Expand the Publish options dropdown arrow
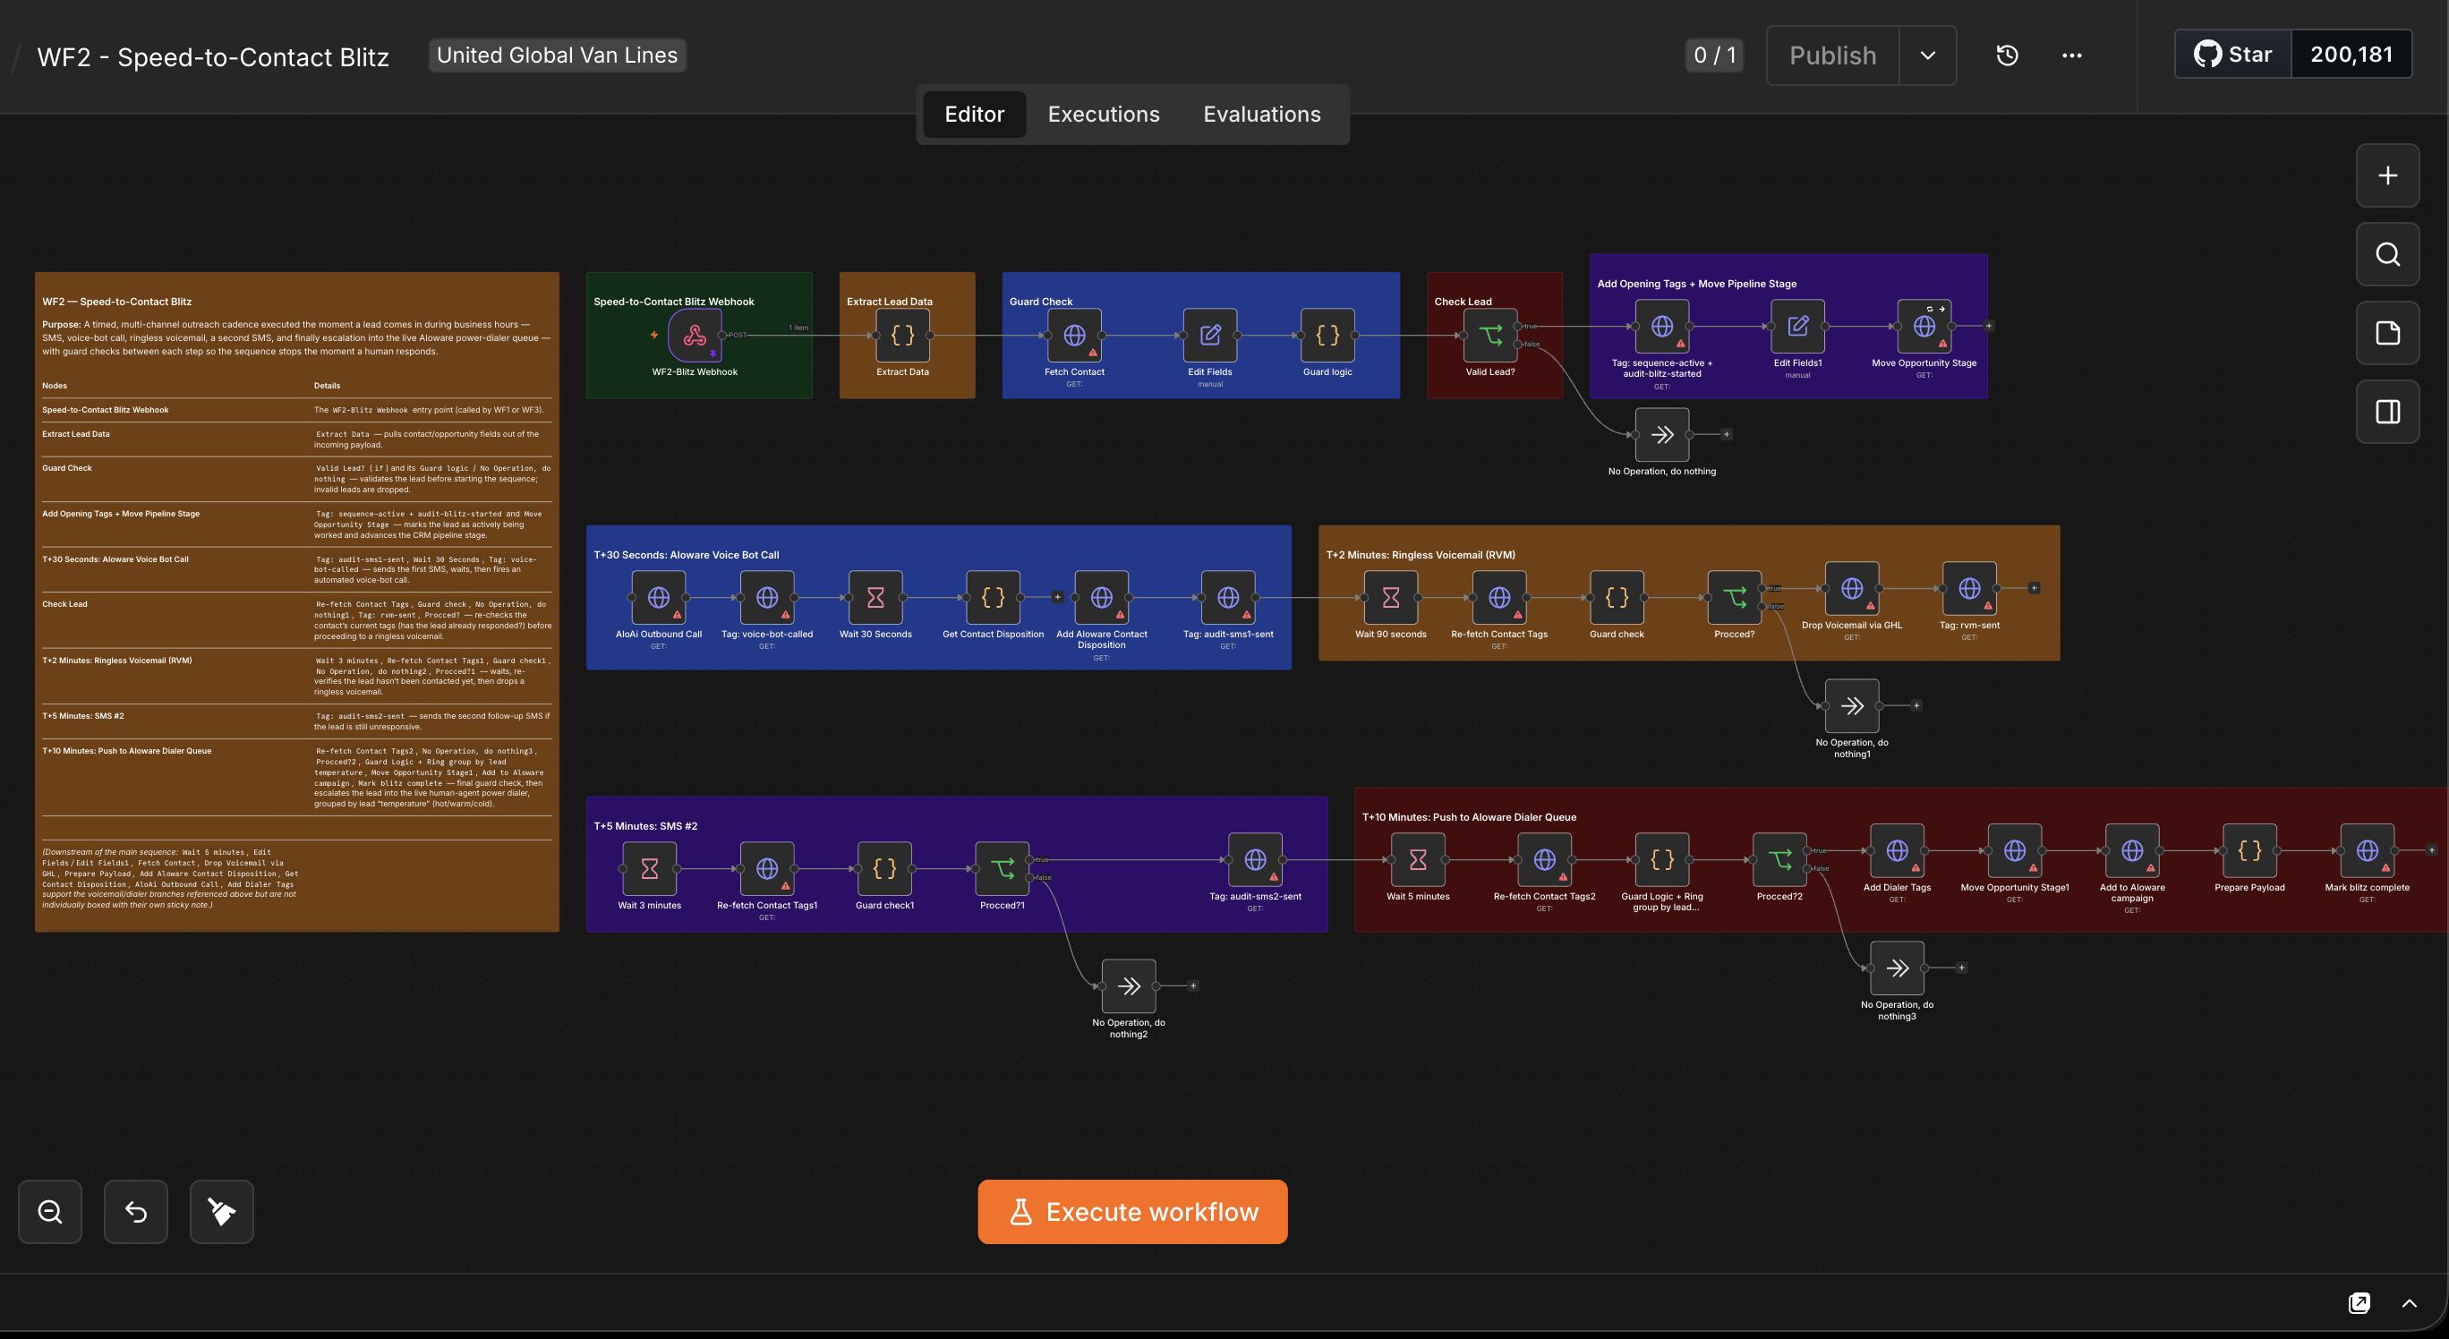Screen dimensions: 2449x1339 click(x=1928, y=55)
